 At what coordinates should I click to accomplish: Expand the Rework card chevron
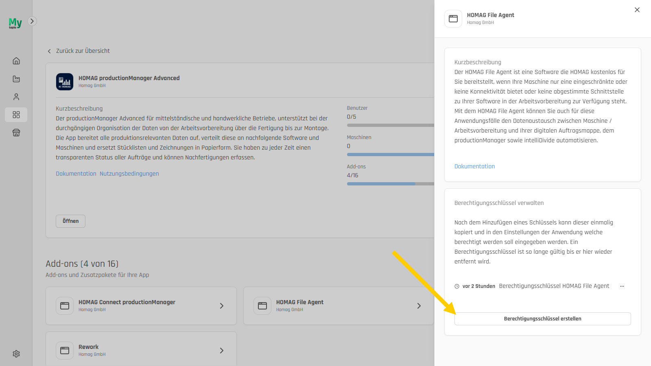point(222,351)
